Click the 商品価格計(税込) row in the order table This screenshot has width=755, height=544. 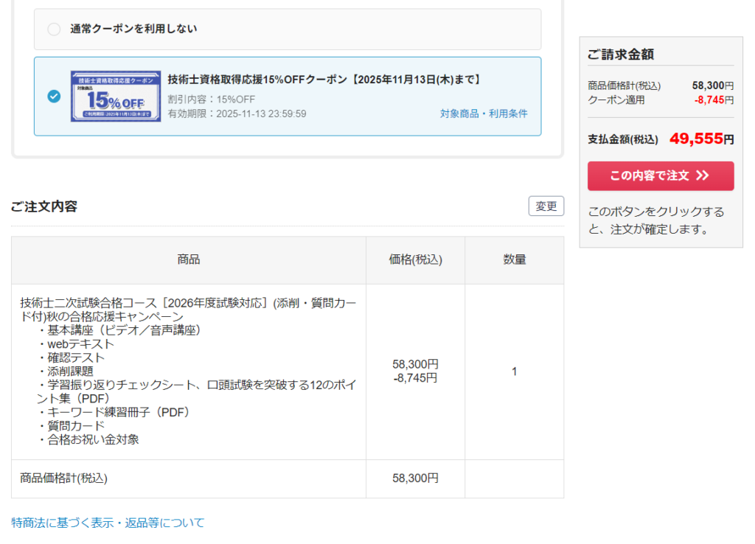pos(64,478)
